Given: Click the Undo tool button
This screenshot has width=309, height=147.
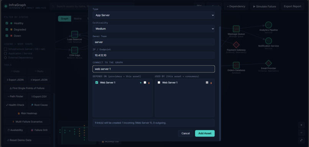Looking at the screenshot, I should pyautogui.click(x=15, y=71).
